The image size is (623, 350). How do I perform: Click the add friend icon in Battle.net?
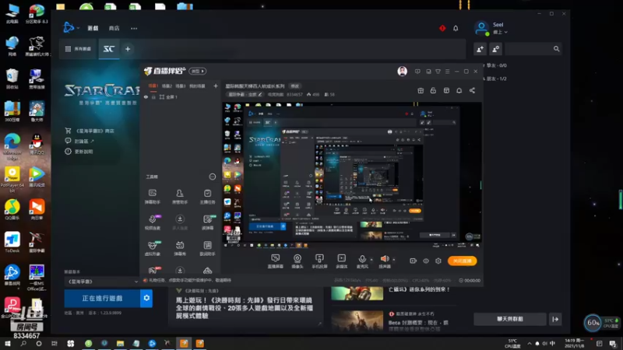pyautogui.click(x=480, y=49)
